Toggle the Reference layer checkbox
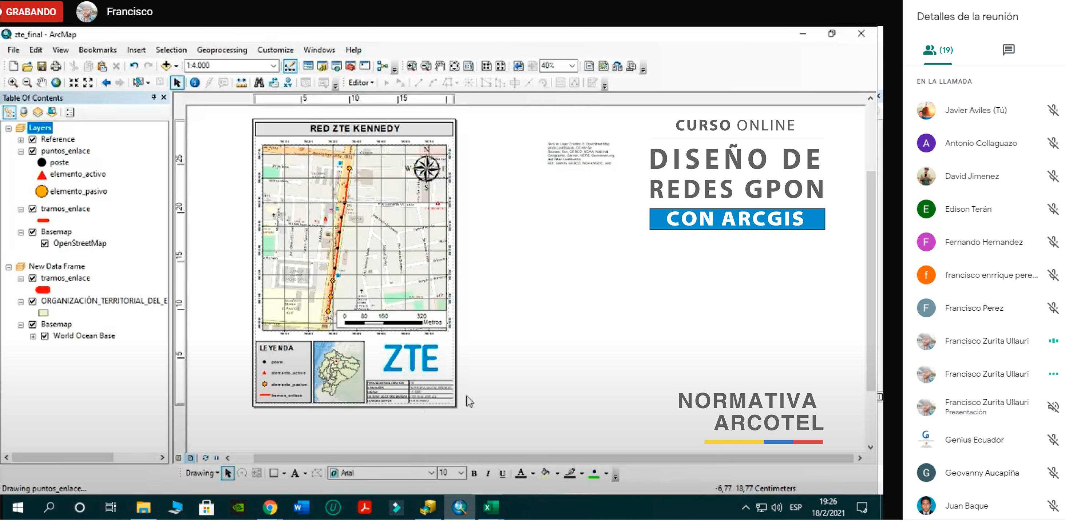The width and height of the screenshot is (1065, 521). pyautogui.click(x=33, y=139)
